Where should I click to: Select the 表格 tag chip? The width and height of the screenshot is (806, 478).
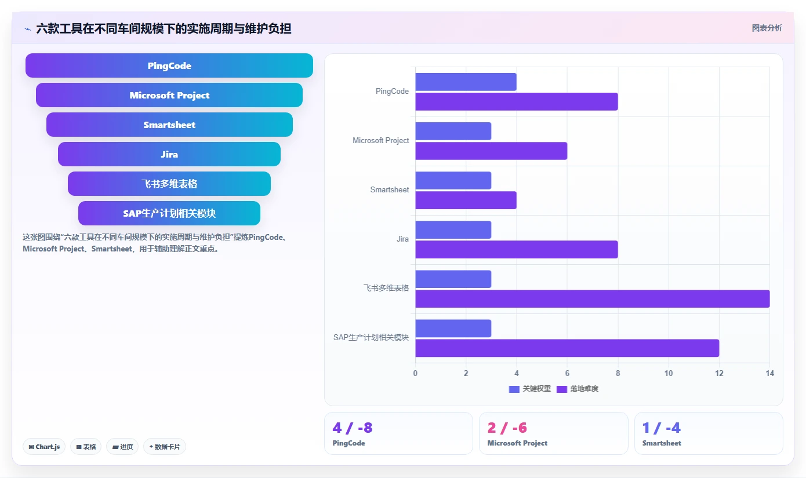pos(86,447)
